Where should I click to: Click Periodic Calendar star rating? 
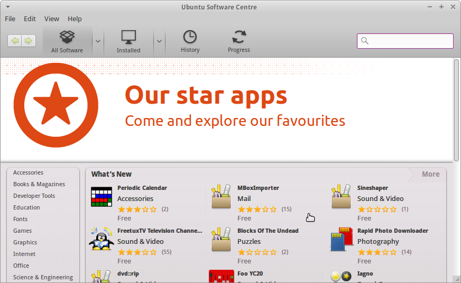point(137,209)
